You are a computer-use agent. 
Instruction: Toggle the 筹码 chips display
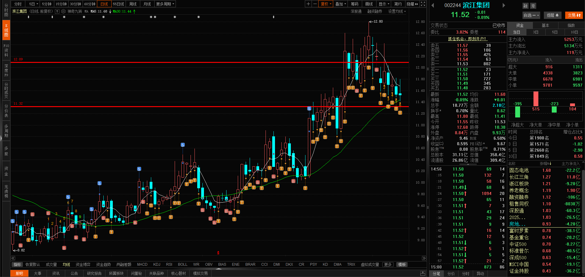coord(355,4)
